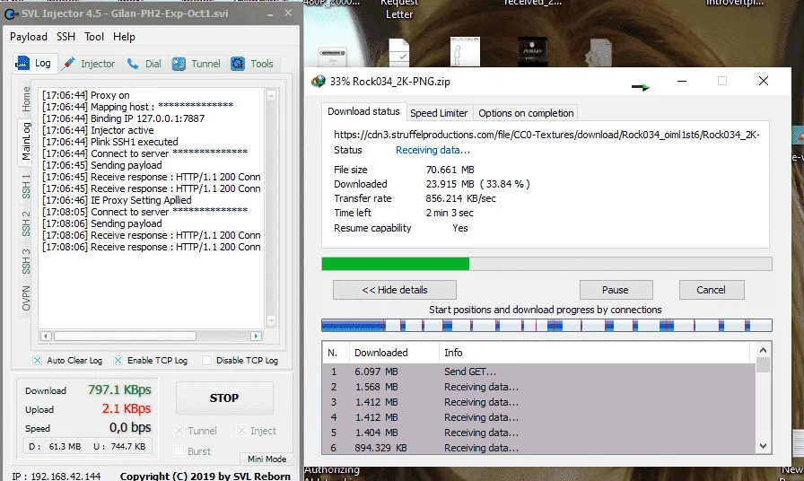Click the download URL text
The height and width of the screenshot is (481, 804).
point(546,135)
